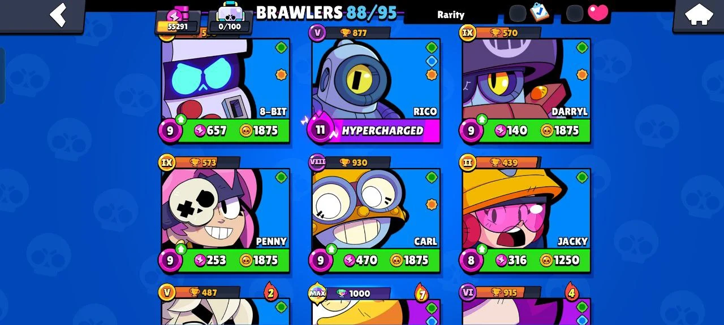Open Rico's portrait card
The width and height of the screenshot is (724, 325).
coord(376,78)
